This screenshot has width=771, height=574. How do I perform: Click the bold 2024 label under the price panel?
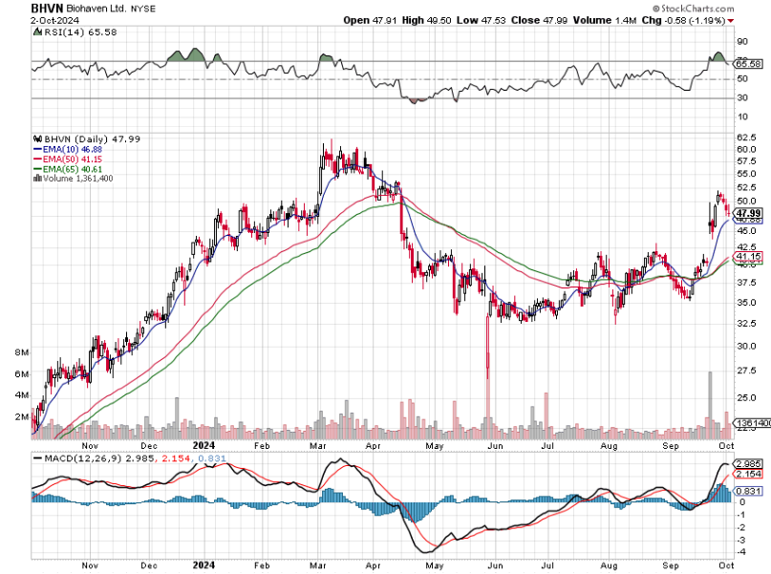(x=203, y=445)
